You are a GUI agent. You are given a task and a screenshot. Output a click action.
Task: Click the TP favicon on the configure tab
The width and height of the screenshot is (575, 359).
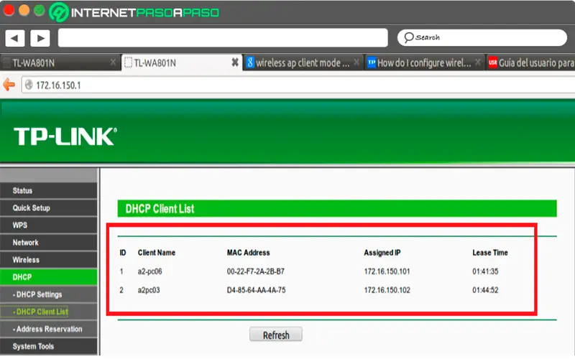point(372,62)
